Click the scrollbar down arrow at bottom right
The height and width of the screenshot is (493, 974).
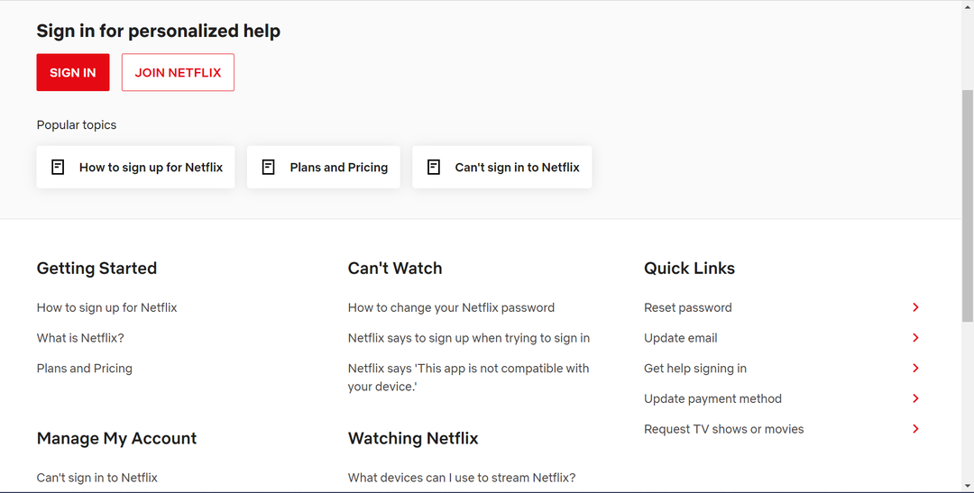click(968, 486)
